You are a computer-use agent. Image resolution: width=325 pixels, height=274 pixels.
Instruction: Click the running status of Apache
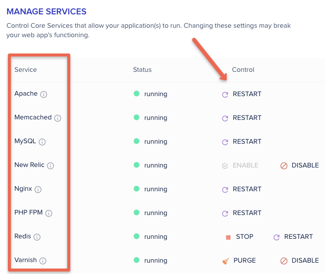pos(150,94)
